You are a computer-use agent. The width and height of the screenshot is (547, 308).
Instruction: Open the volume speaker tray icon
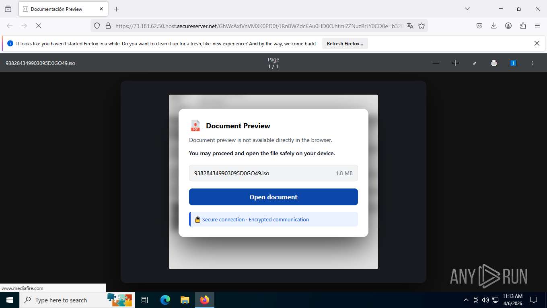point(485,300)
